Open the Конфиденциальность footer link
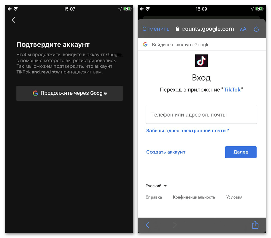Screen dimensions: 271x238 click(194, 197)
